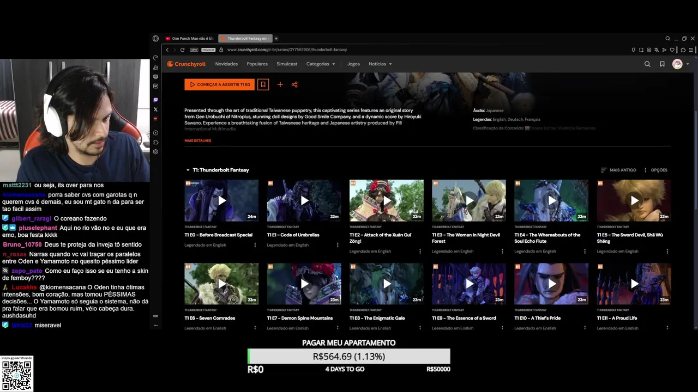
Task: Go back using the browser back arrow
Action: (167, 50)
